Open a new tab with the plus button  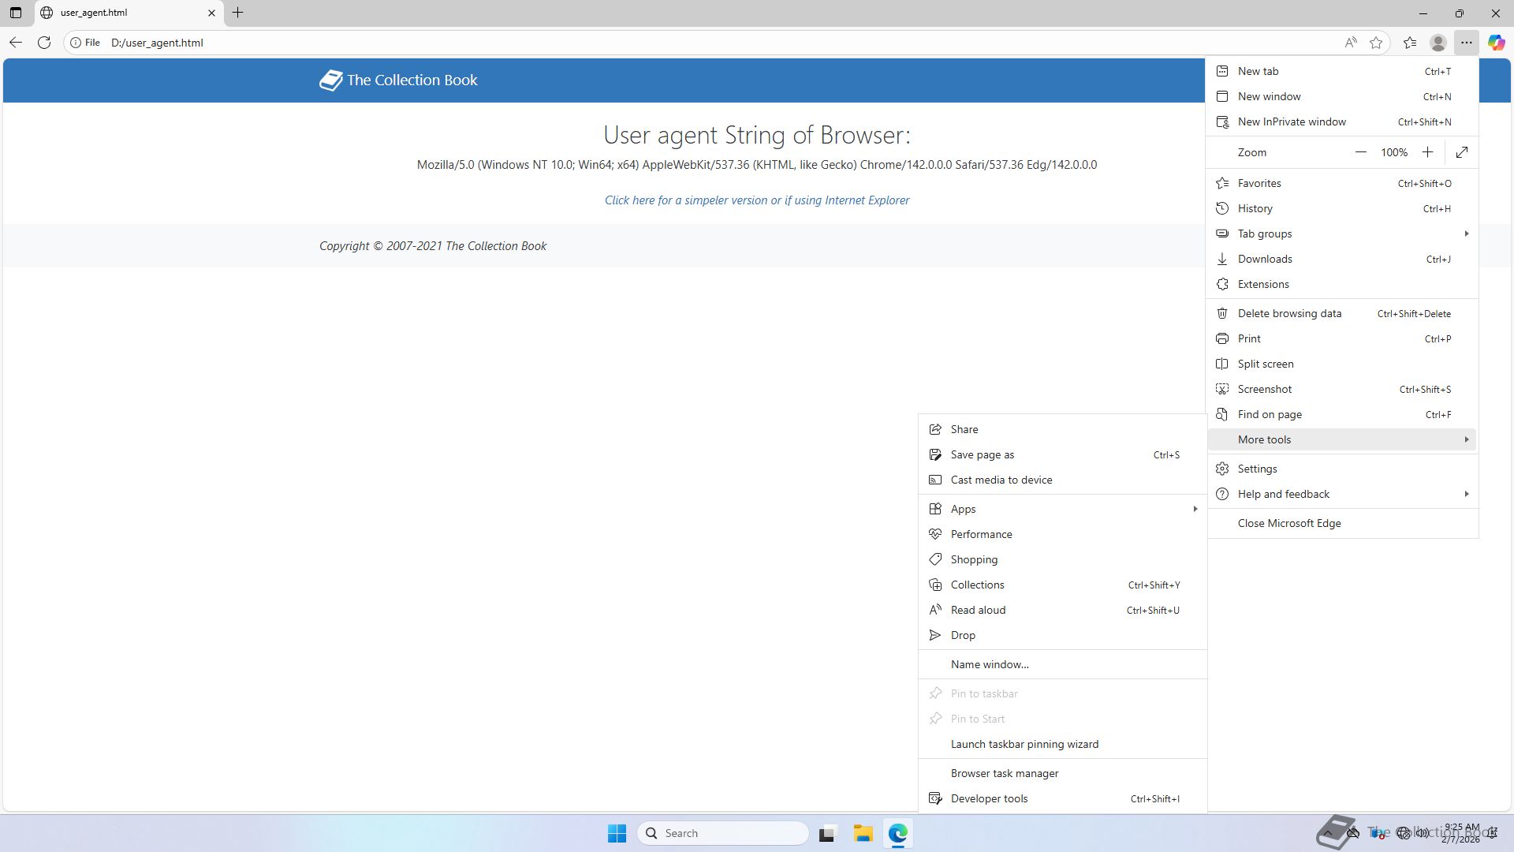point(237,13)
